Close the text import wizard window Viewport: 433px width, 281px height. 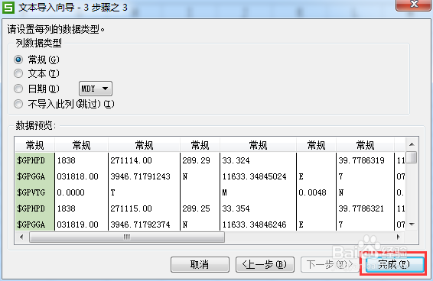(x=413, y=5)
